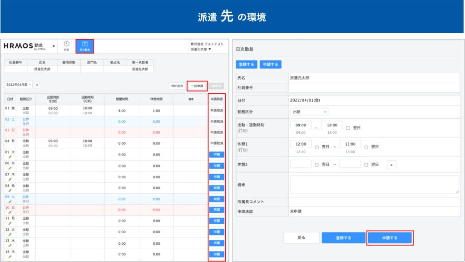This screenshot has width=465, height=262.
Task: Check 翌日 box next to 18:00 退勤時刻
Action: click(x=348, y=128)
